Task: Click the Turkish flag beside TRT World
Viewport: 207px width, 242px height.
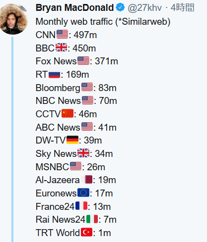Action: click(x=86, y=232)
